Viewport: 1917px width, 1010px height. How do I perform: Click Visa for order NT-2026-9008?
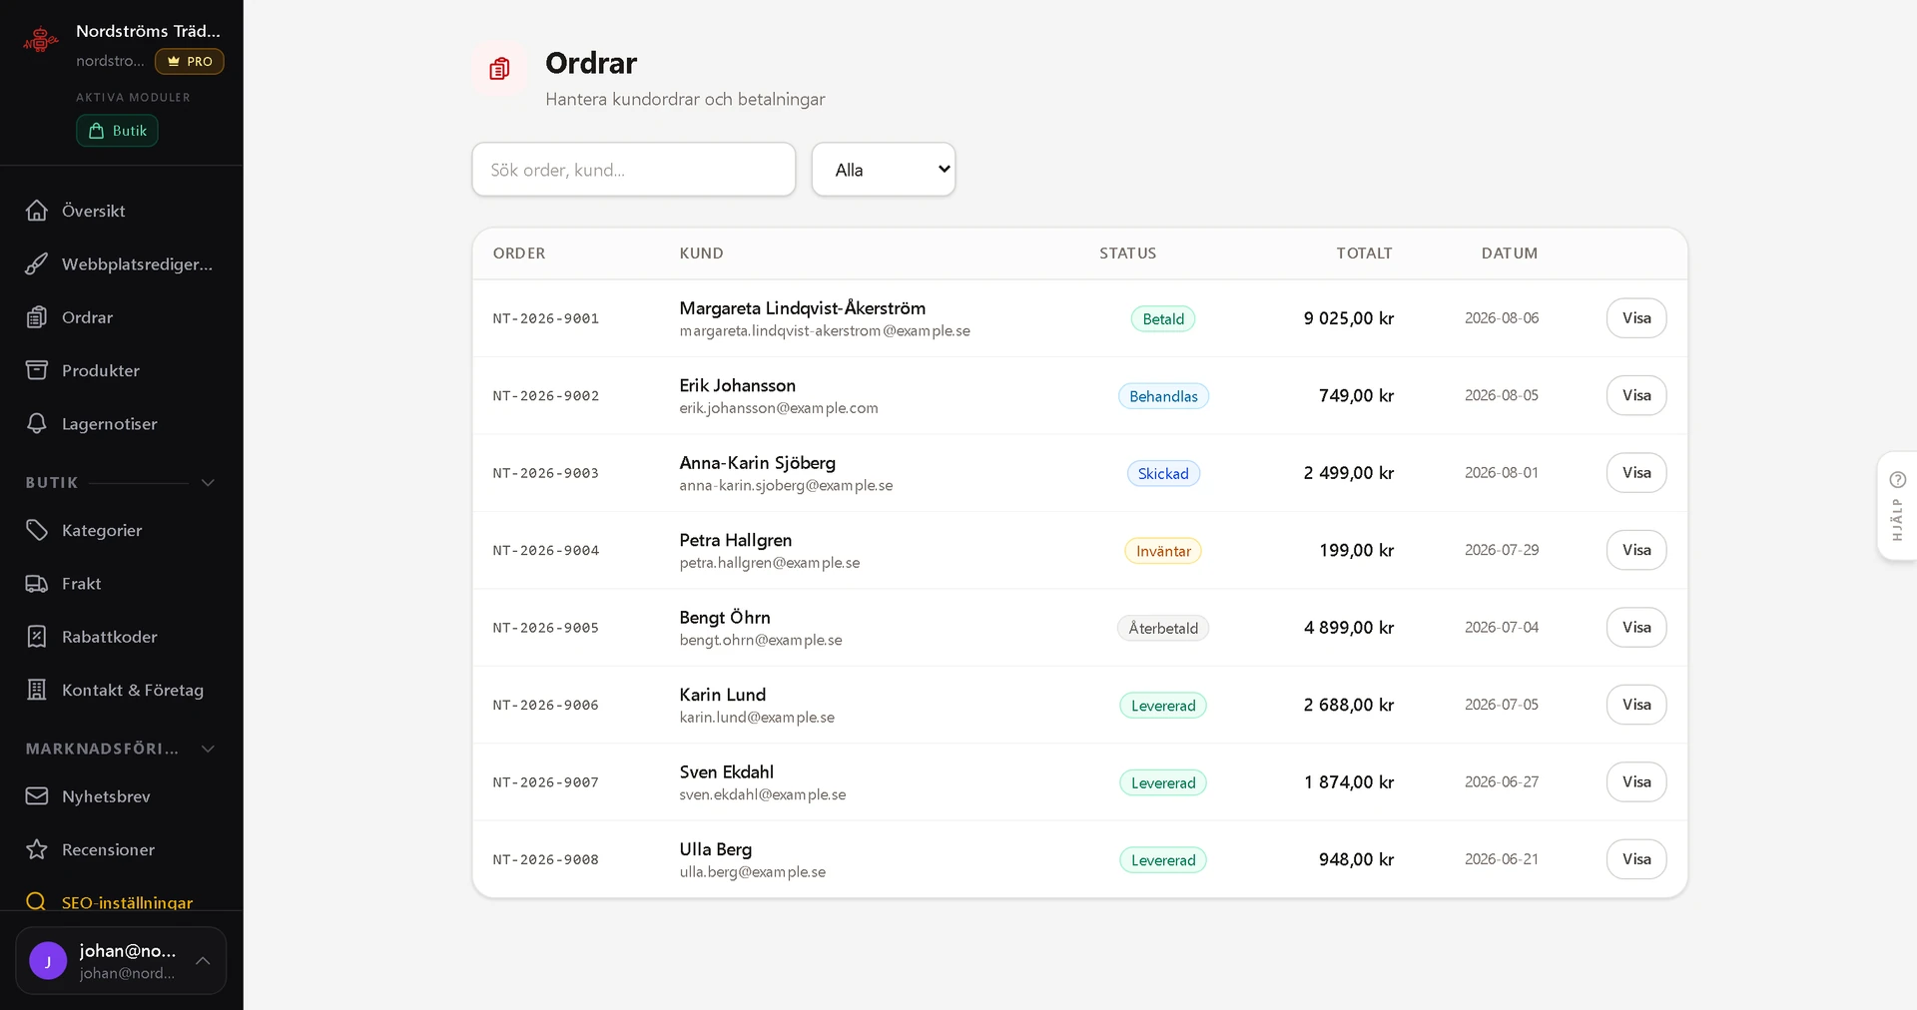tap(1636, 859)
